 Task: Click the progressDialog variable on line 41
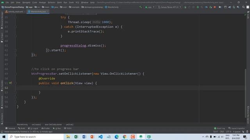[x=73, y=45]
